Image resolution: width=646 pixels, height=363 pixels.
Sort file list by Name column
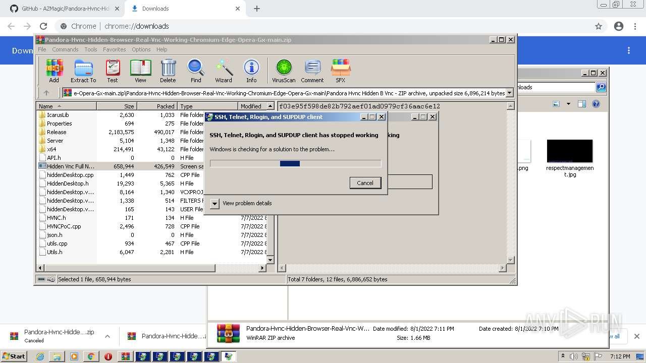pyautogui.click(x=67, y=106)
